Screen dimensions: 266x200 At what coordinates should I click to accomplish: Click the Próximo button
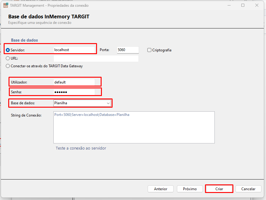[190, 189]
